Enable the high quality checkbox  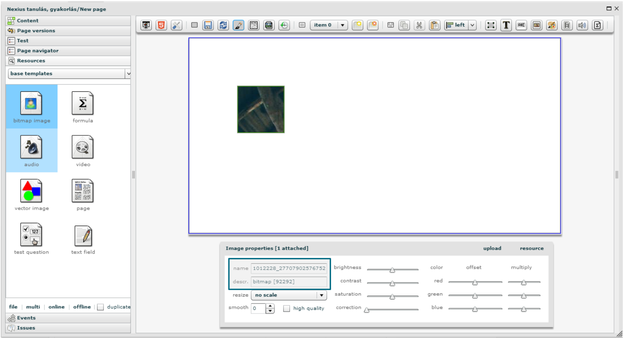(286, 308)
